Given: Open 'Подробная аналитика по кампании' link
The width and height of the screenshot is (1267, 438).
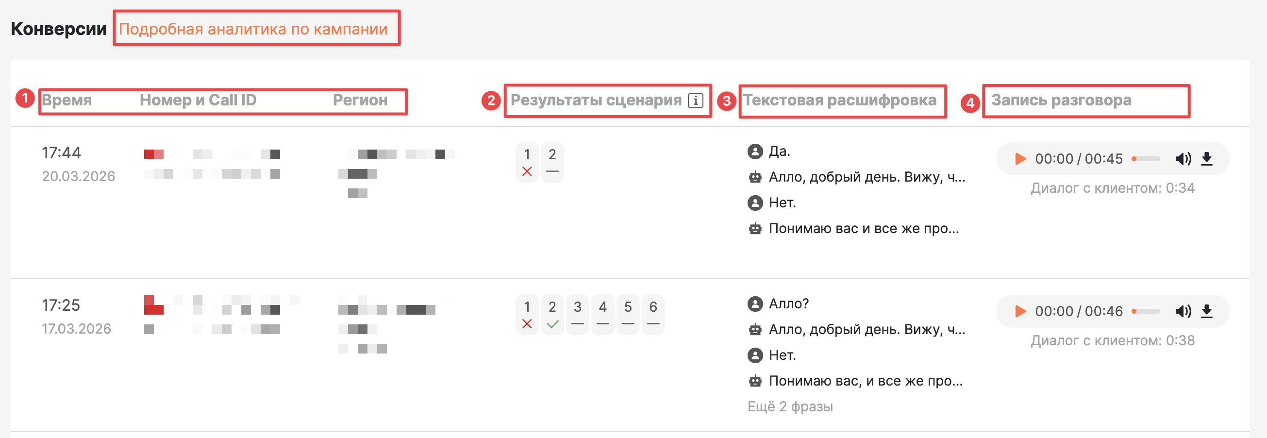Looking at the screenshot, I should coord(253,29).
